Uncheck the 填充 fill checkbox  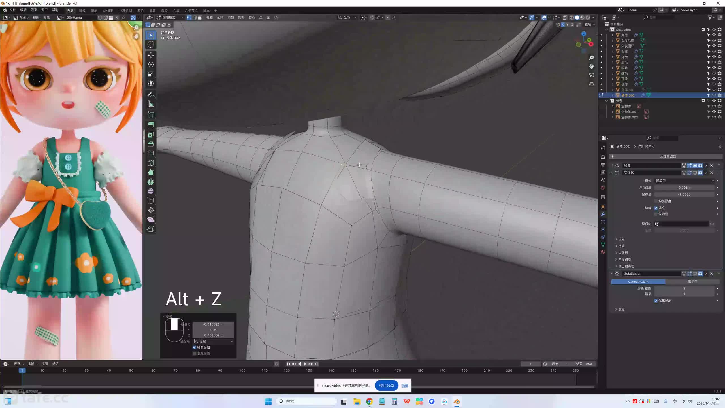(656, 208)
